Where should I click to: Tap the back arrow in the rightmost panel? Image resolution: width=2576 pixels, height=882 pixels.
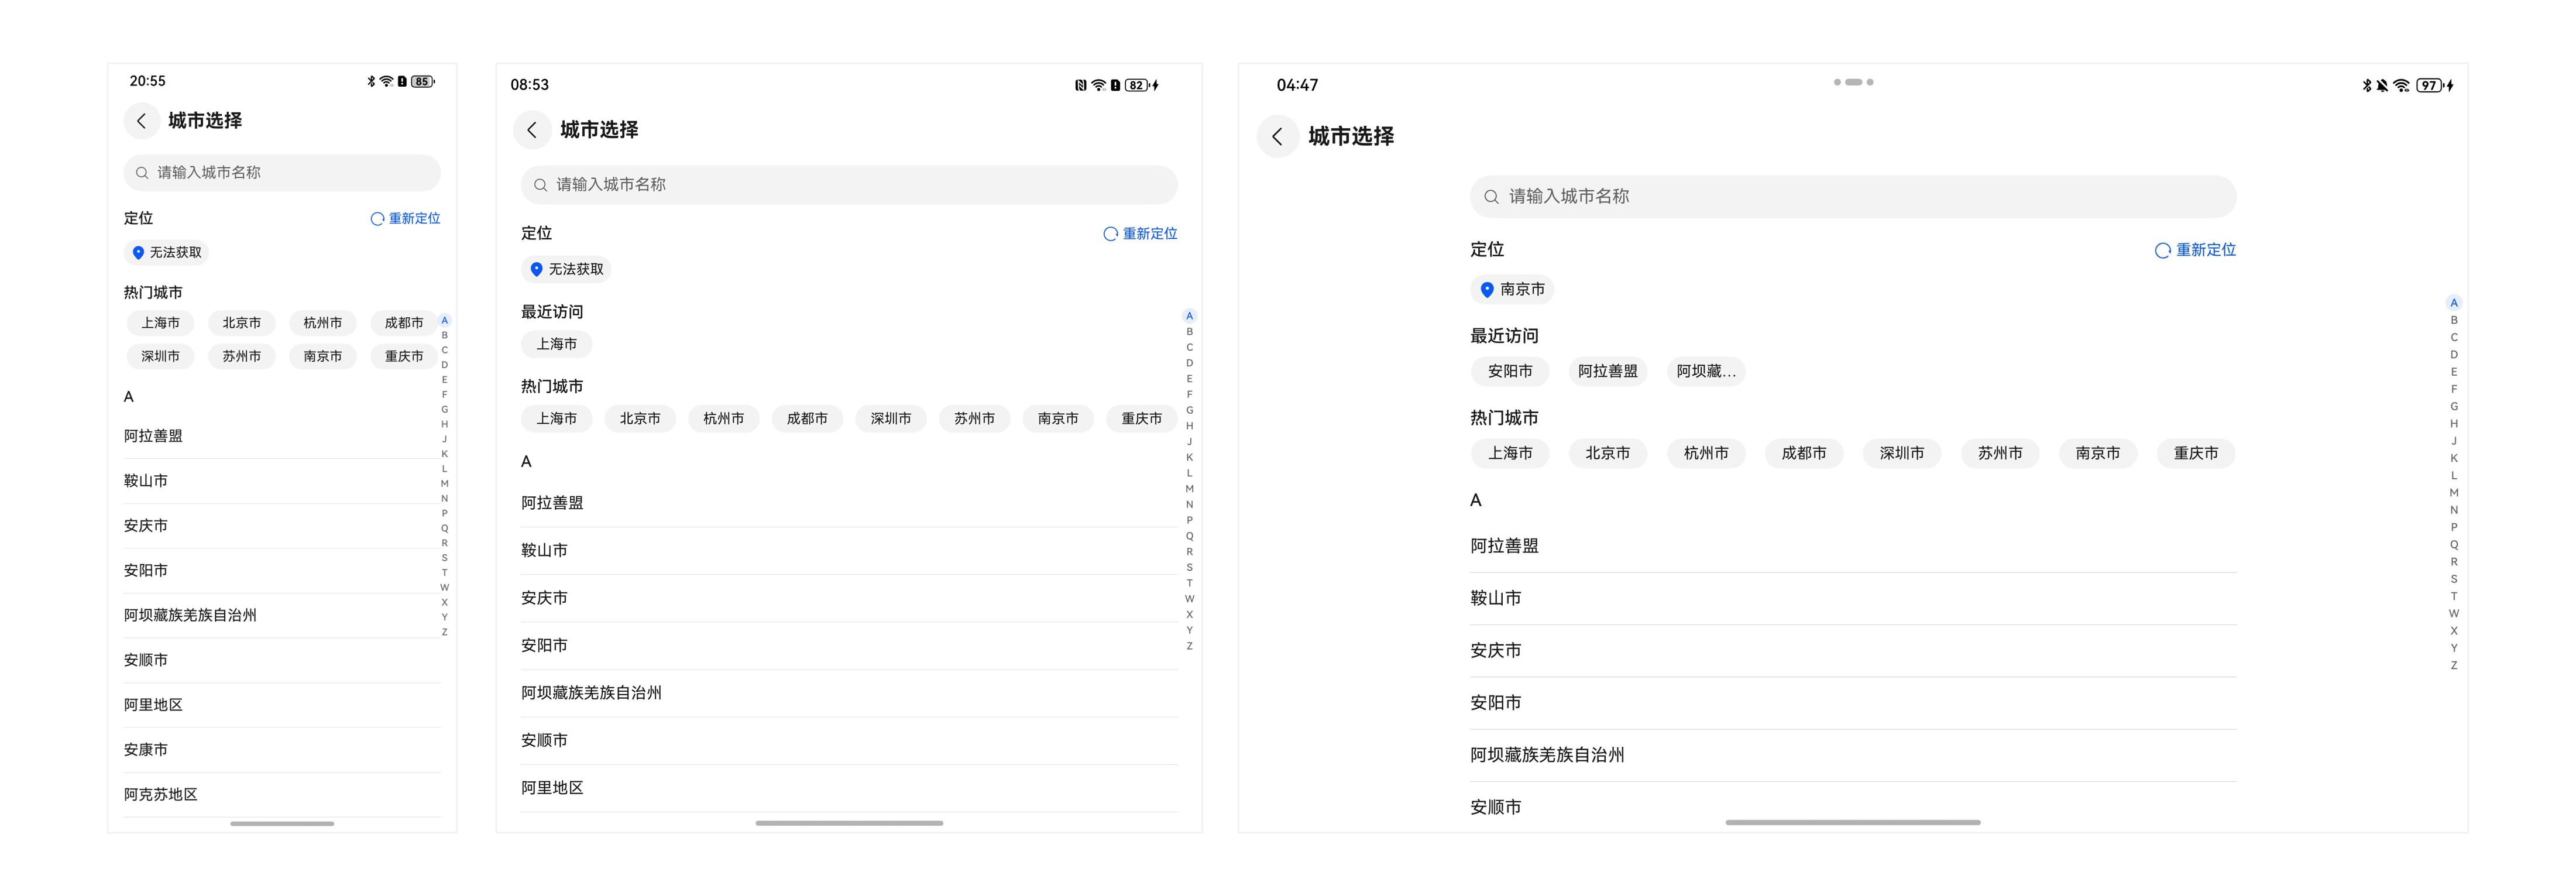click(1276, 136)
